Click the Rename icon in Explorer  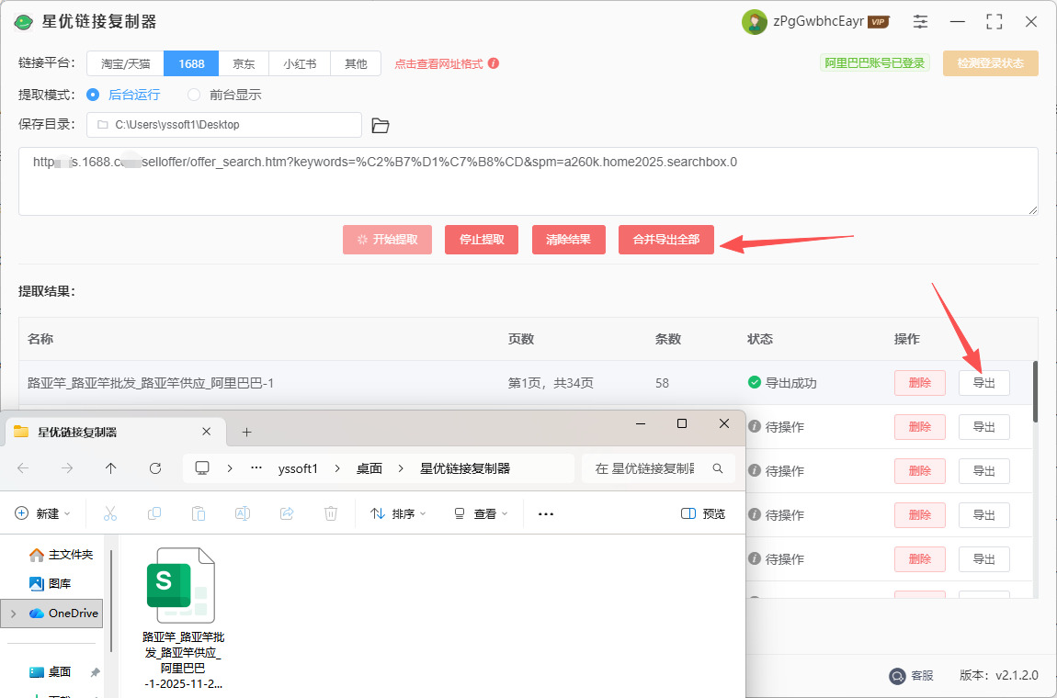[242, 514]
